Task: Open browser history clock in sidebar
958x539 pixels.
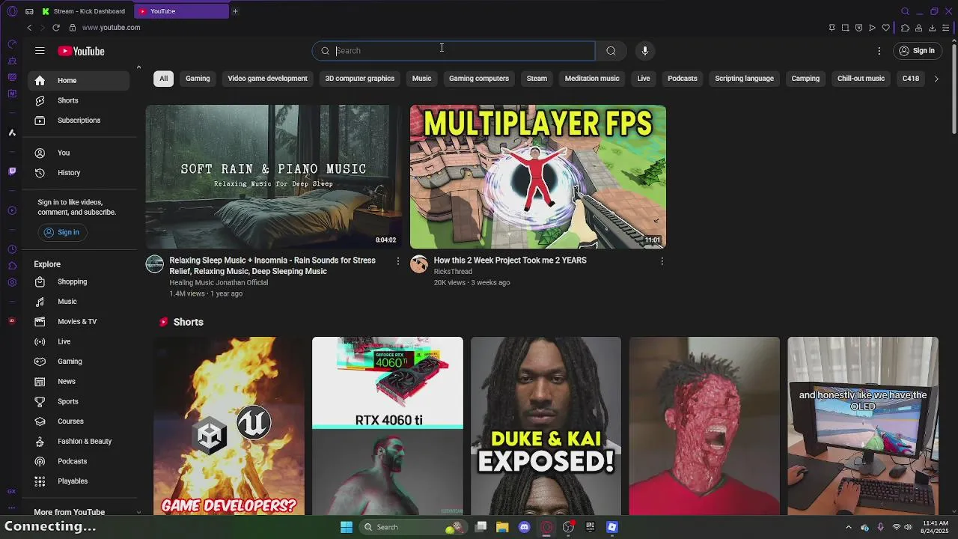Action: pyautogui.click(x=12, y=249)
